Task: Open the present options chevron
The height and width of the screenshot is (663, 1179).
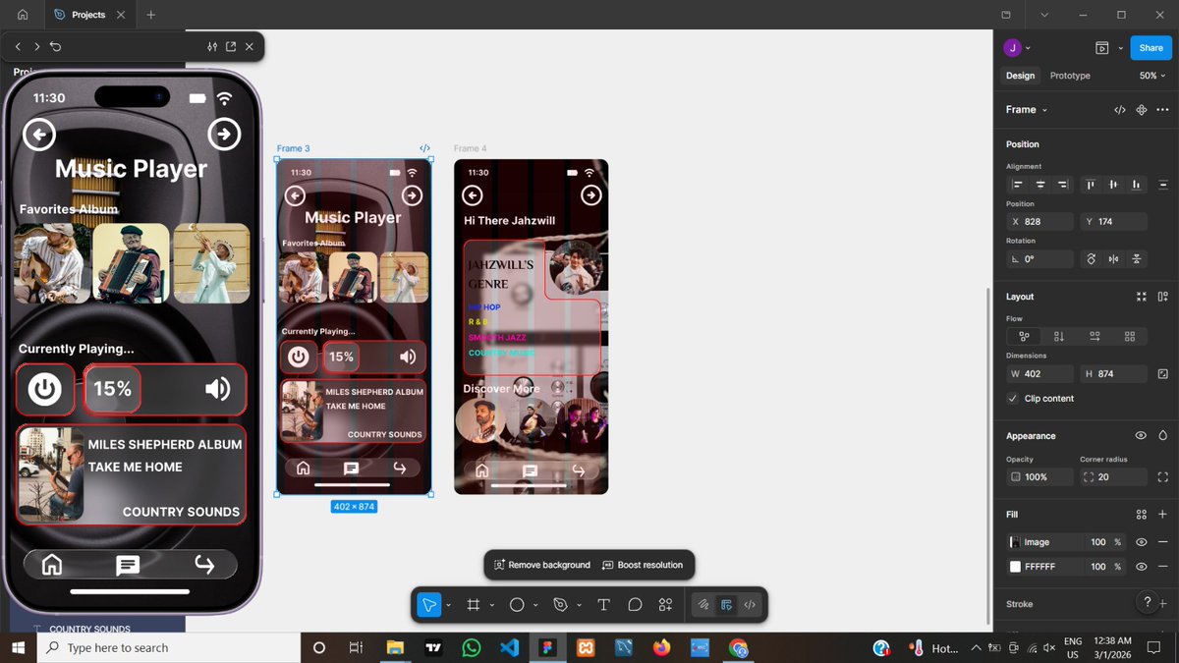Action: pyautogui.click(x=1120, y=48)
